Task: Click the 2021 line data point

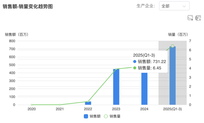Action: click(60, 105)
